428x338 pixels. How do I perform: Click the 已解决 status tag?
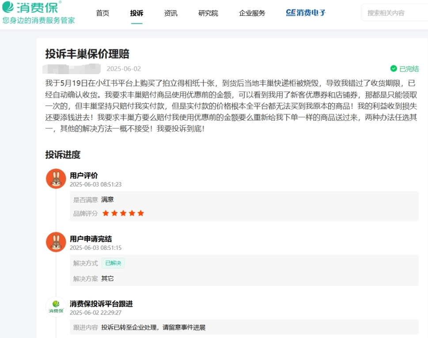(x=113, y=263)
